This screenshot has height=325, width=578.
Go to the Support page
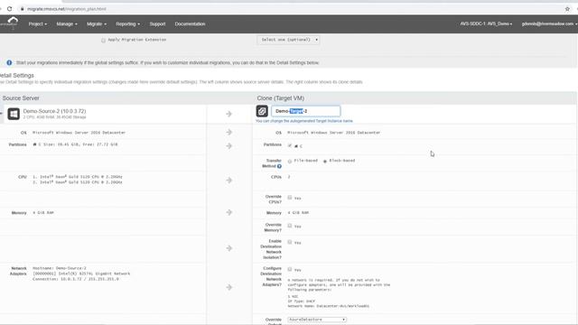click(x=157, y=24)
